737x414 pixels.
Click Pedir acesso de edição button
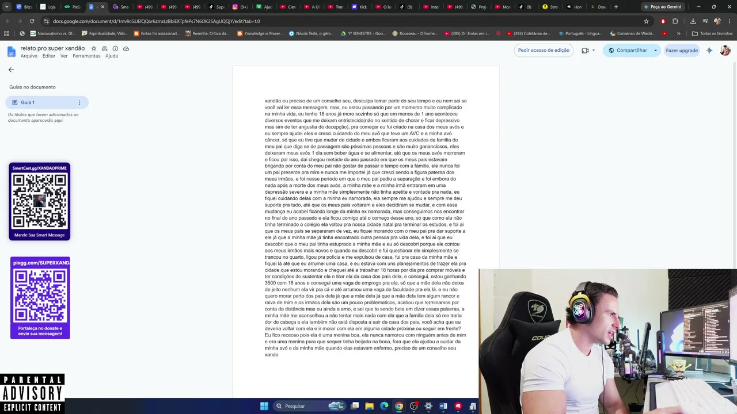(544, 50)
